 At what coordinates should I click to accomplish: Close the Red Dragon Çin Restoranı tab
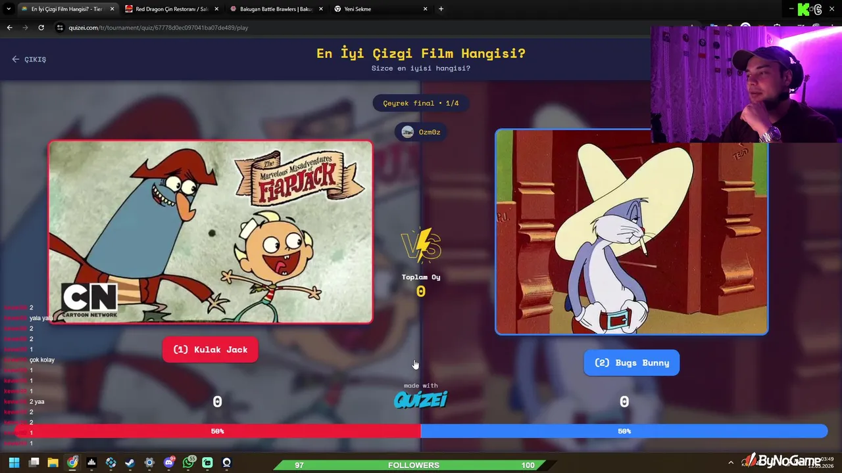point(216,9)
